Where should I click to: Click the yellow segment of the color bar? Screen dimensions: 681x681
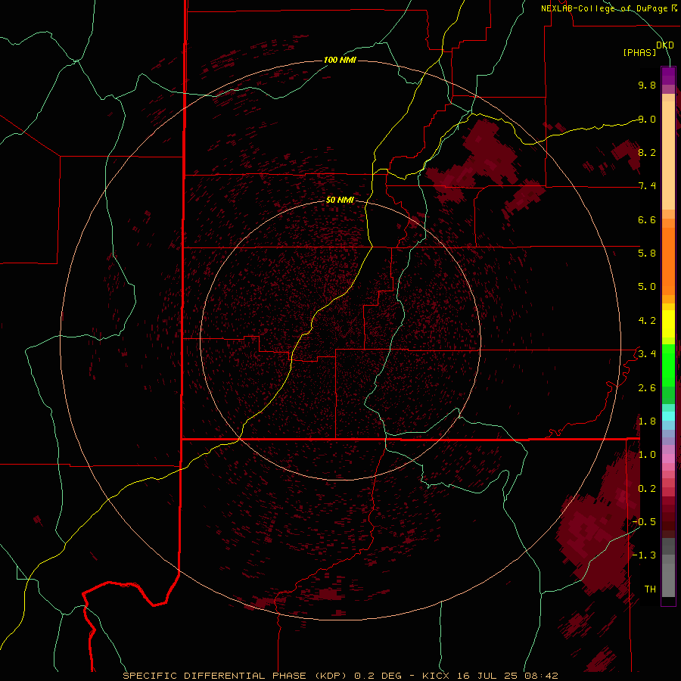click(x=668, y=324)
